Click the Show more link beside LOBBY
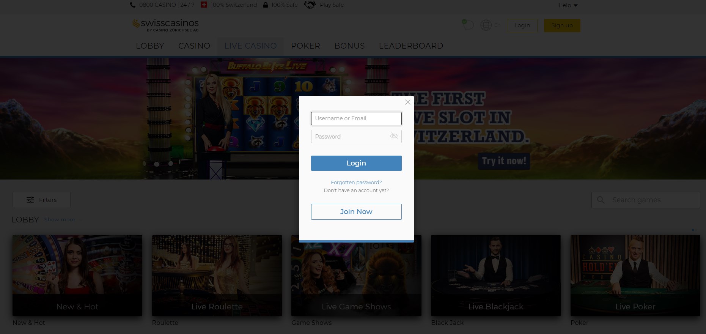The image size is (706, 334). pyautogui.click(x=60, y=220)
